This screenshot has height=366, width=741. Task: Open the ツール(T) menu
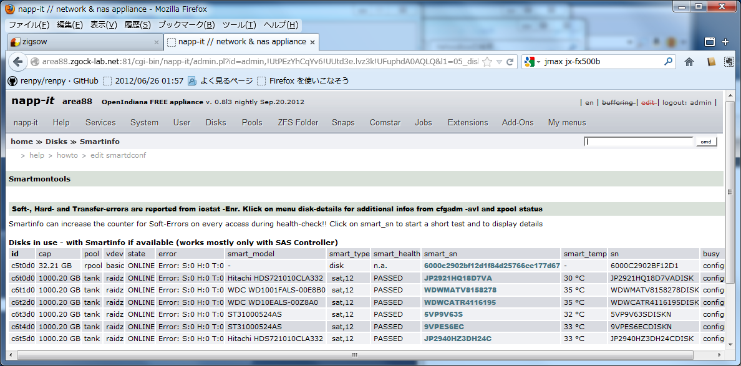tap(240, 25)
